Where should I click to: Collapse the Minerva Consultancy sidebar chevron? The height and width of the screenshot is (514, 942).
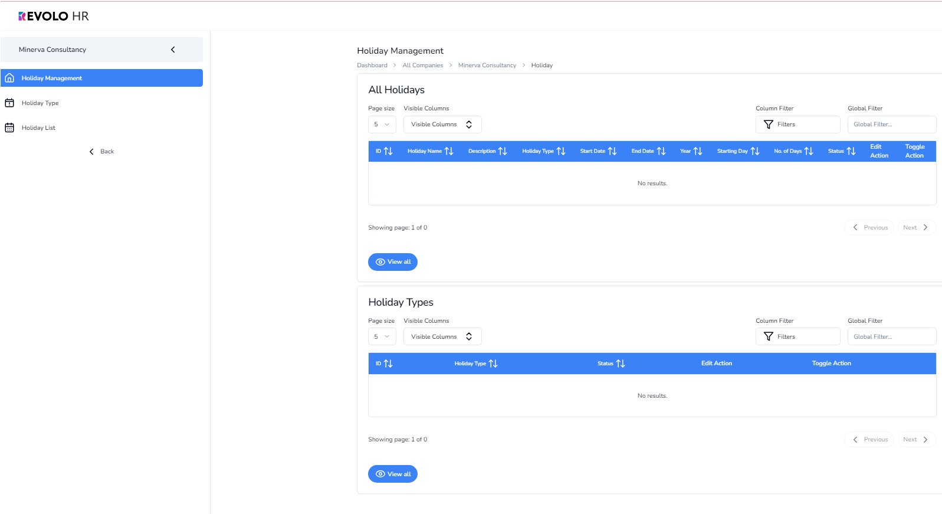click(x=173, y=50)
